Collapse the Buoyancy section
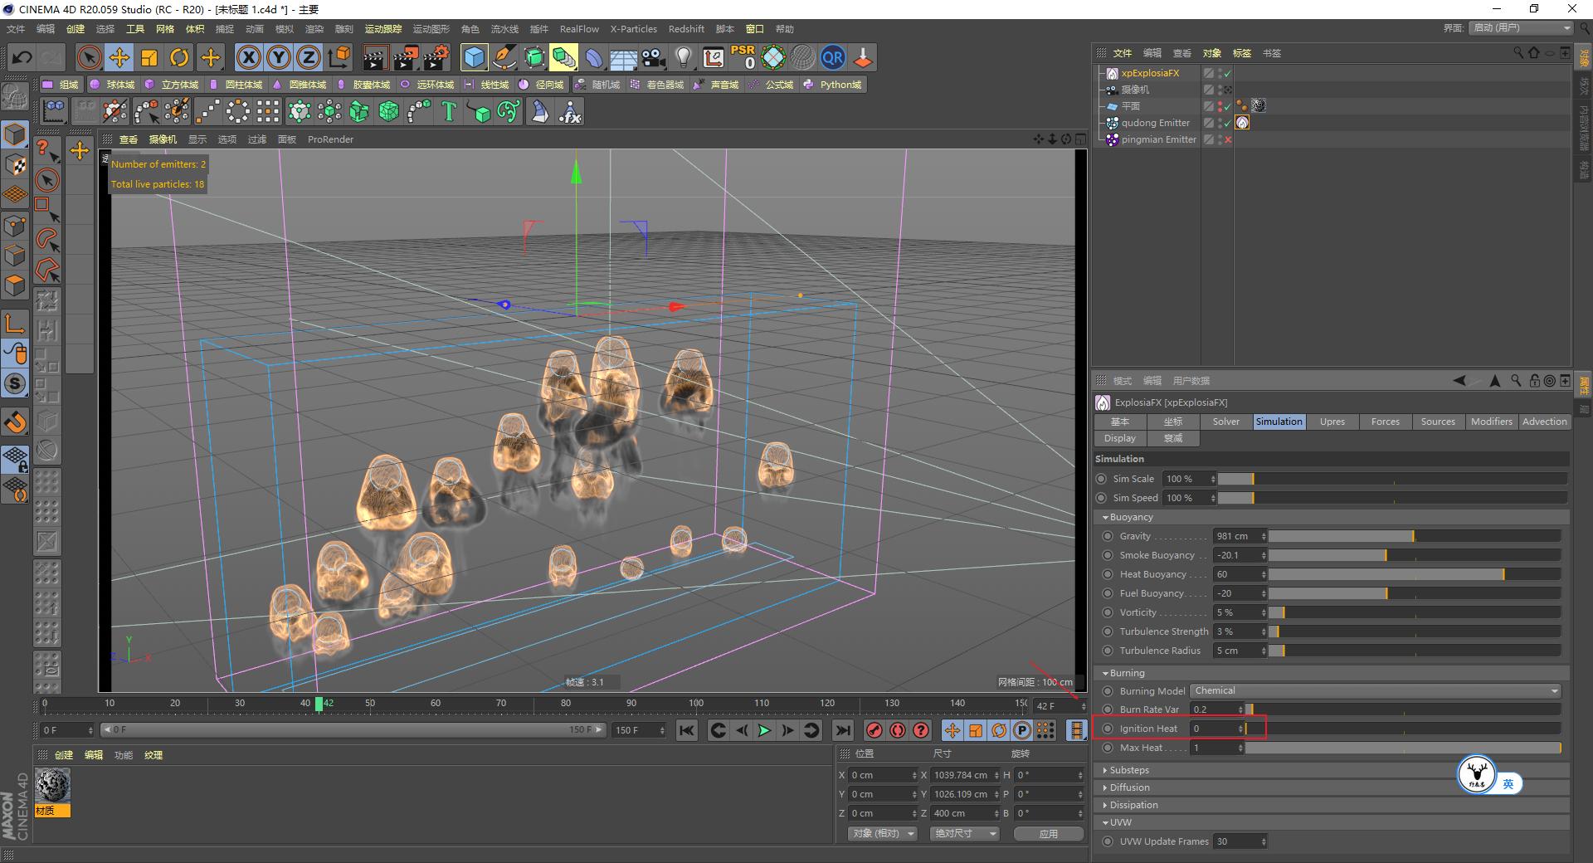This screenshot has width=1593, height=863. click(1107, 516)
